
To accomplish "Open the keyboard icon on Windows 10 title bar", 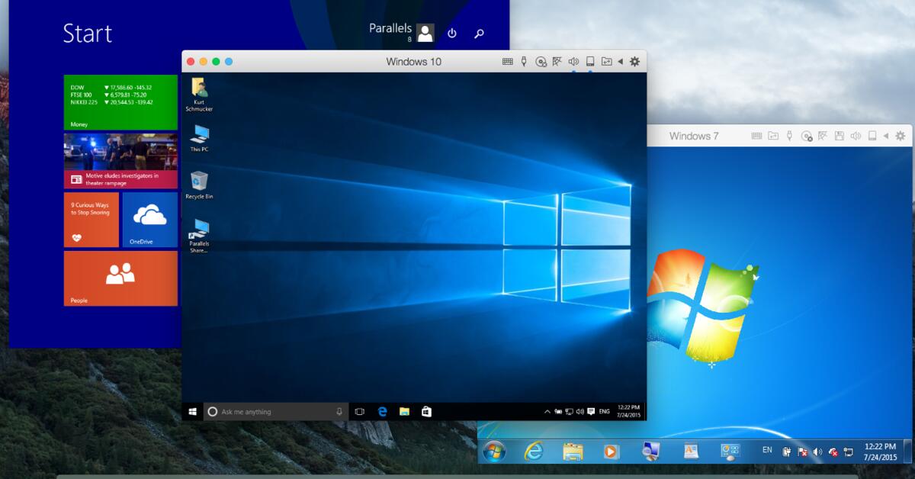I will point(507,61).
